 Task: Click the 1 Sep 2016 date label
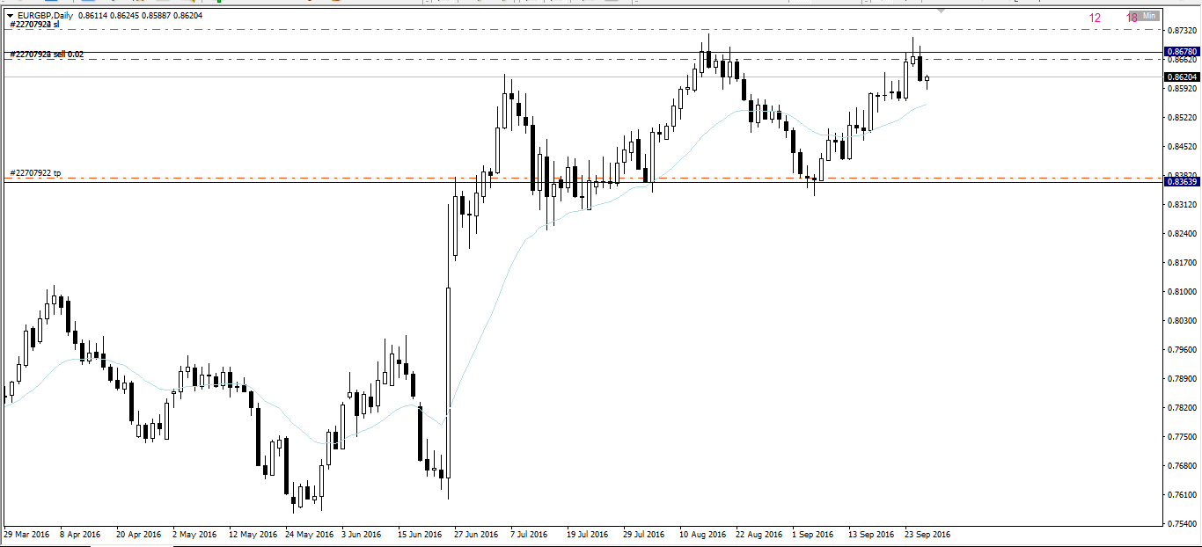pyautogui.click(x=813, y=534)
